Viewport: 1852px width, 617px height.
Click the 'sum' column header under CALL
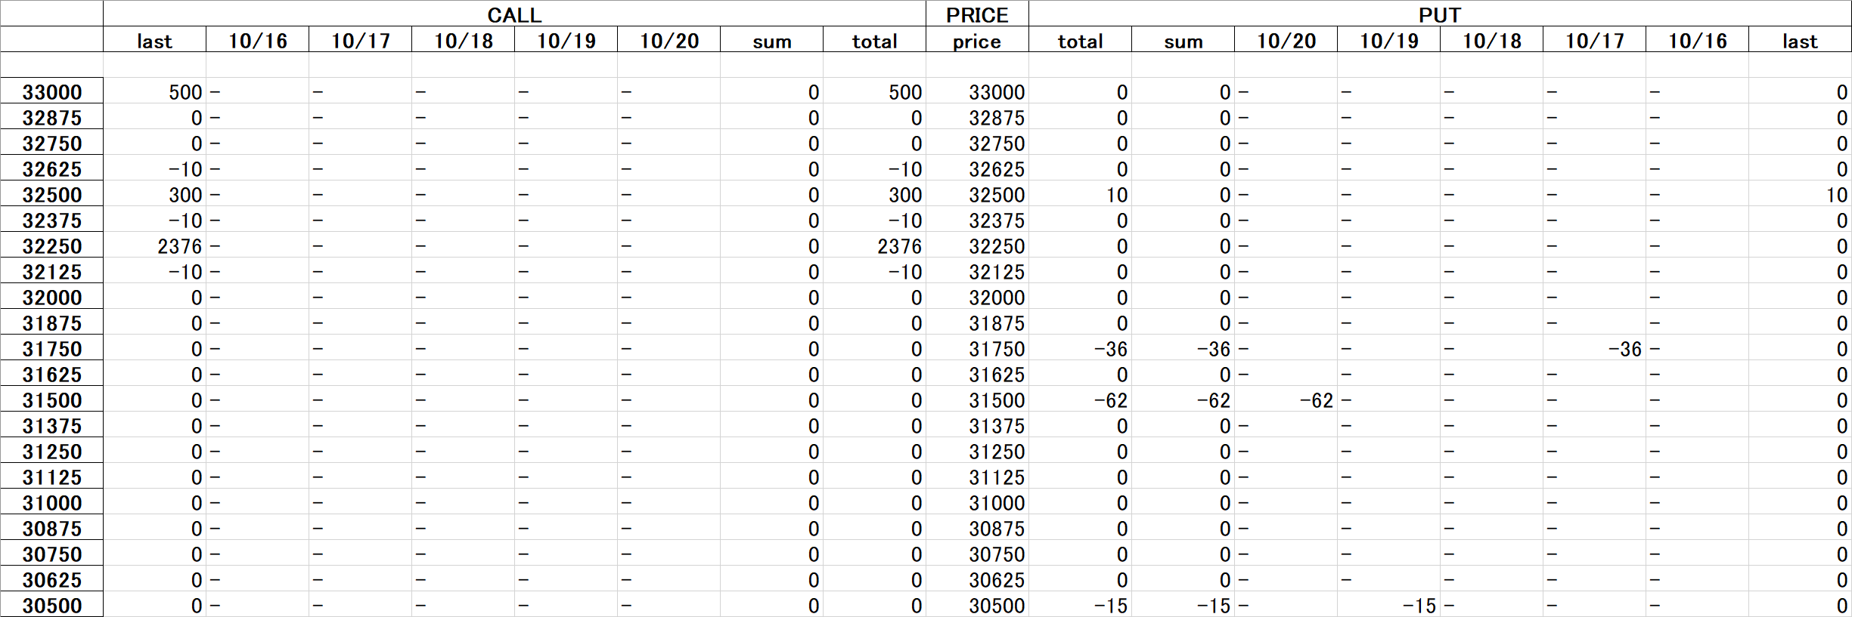pos(771,41)
